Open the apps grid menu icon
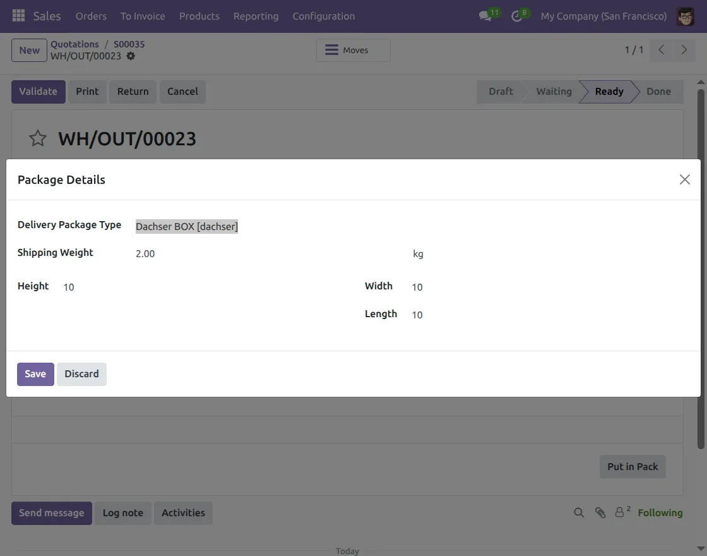The height and width of the screenshot is (556, 707). 18,16
